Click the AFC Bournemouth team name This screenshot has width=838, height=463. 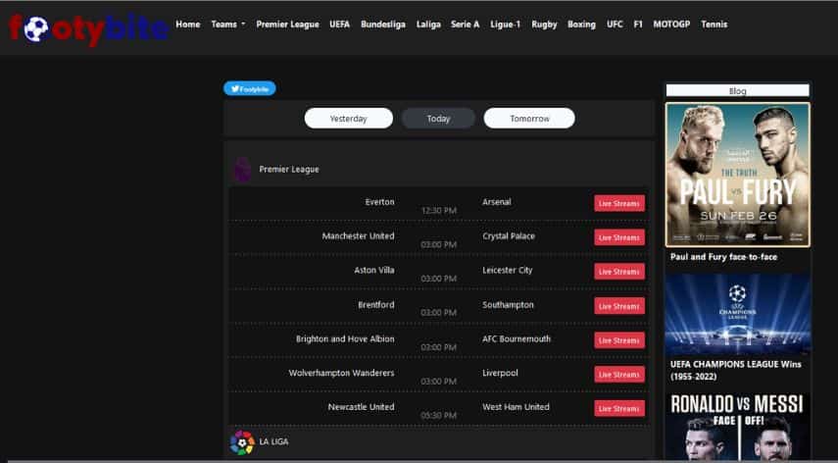point(517,339)
